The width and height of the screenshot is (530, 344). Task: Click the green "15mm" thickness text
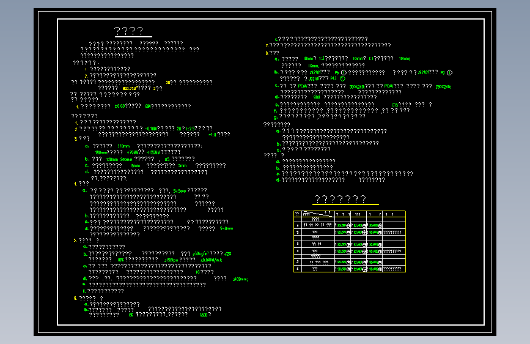coord(135,166)
